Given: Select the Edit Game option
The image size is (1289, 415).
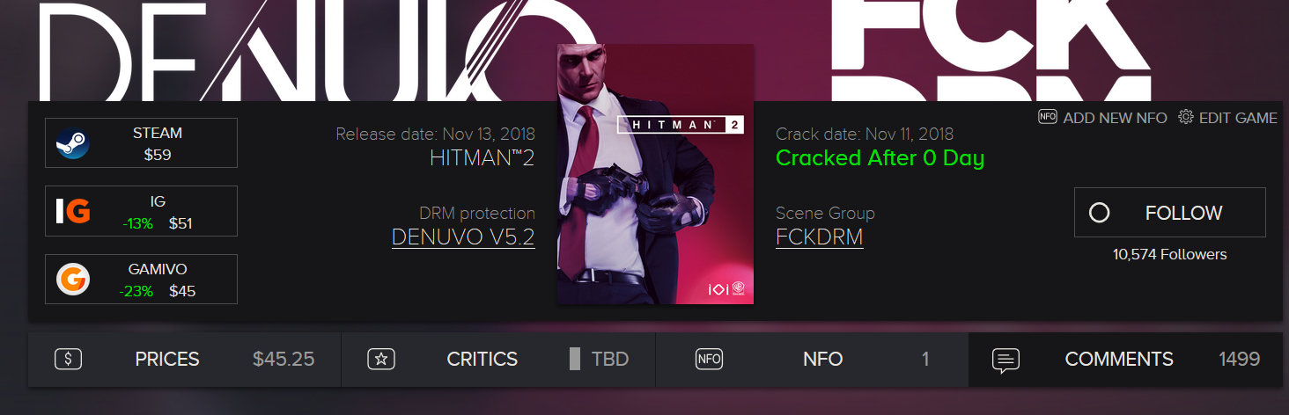Looking at the screenshot, I should point(1228,118).
